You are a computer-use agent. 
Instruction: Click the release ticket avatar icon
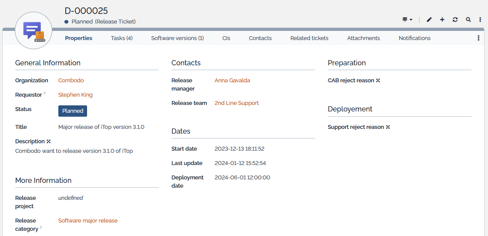tap(34, 30)
